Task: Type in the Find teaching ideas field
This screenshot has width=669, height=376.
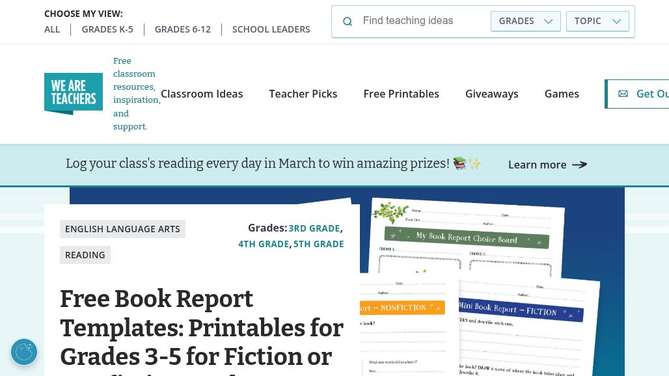Action: pos(423,21)
